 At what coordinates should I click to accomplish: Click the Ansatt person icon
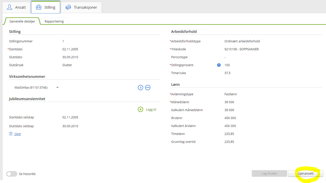[9, 7]
